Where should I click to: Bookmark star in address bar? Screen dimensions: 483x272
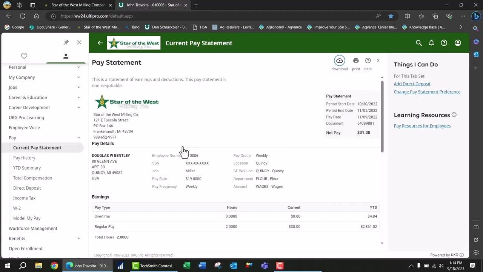[x=391, y=16]
